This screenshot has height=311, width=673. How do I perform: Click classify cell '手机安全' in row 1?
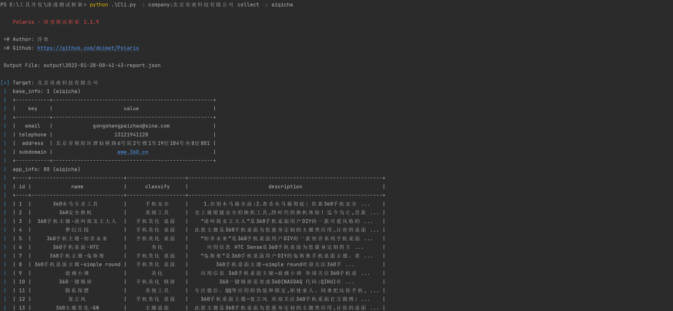click(x=157, y=204)
